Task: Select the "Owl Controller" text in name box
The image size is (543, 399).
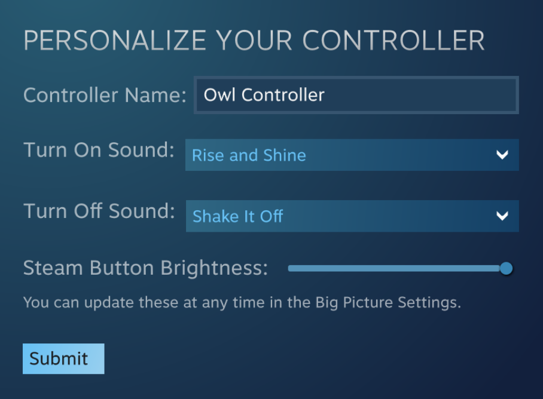Action: (264, 95)
